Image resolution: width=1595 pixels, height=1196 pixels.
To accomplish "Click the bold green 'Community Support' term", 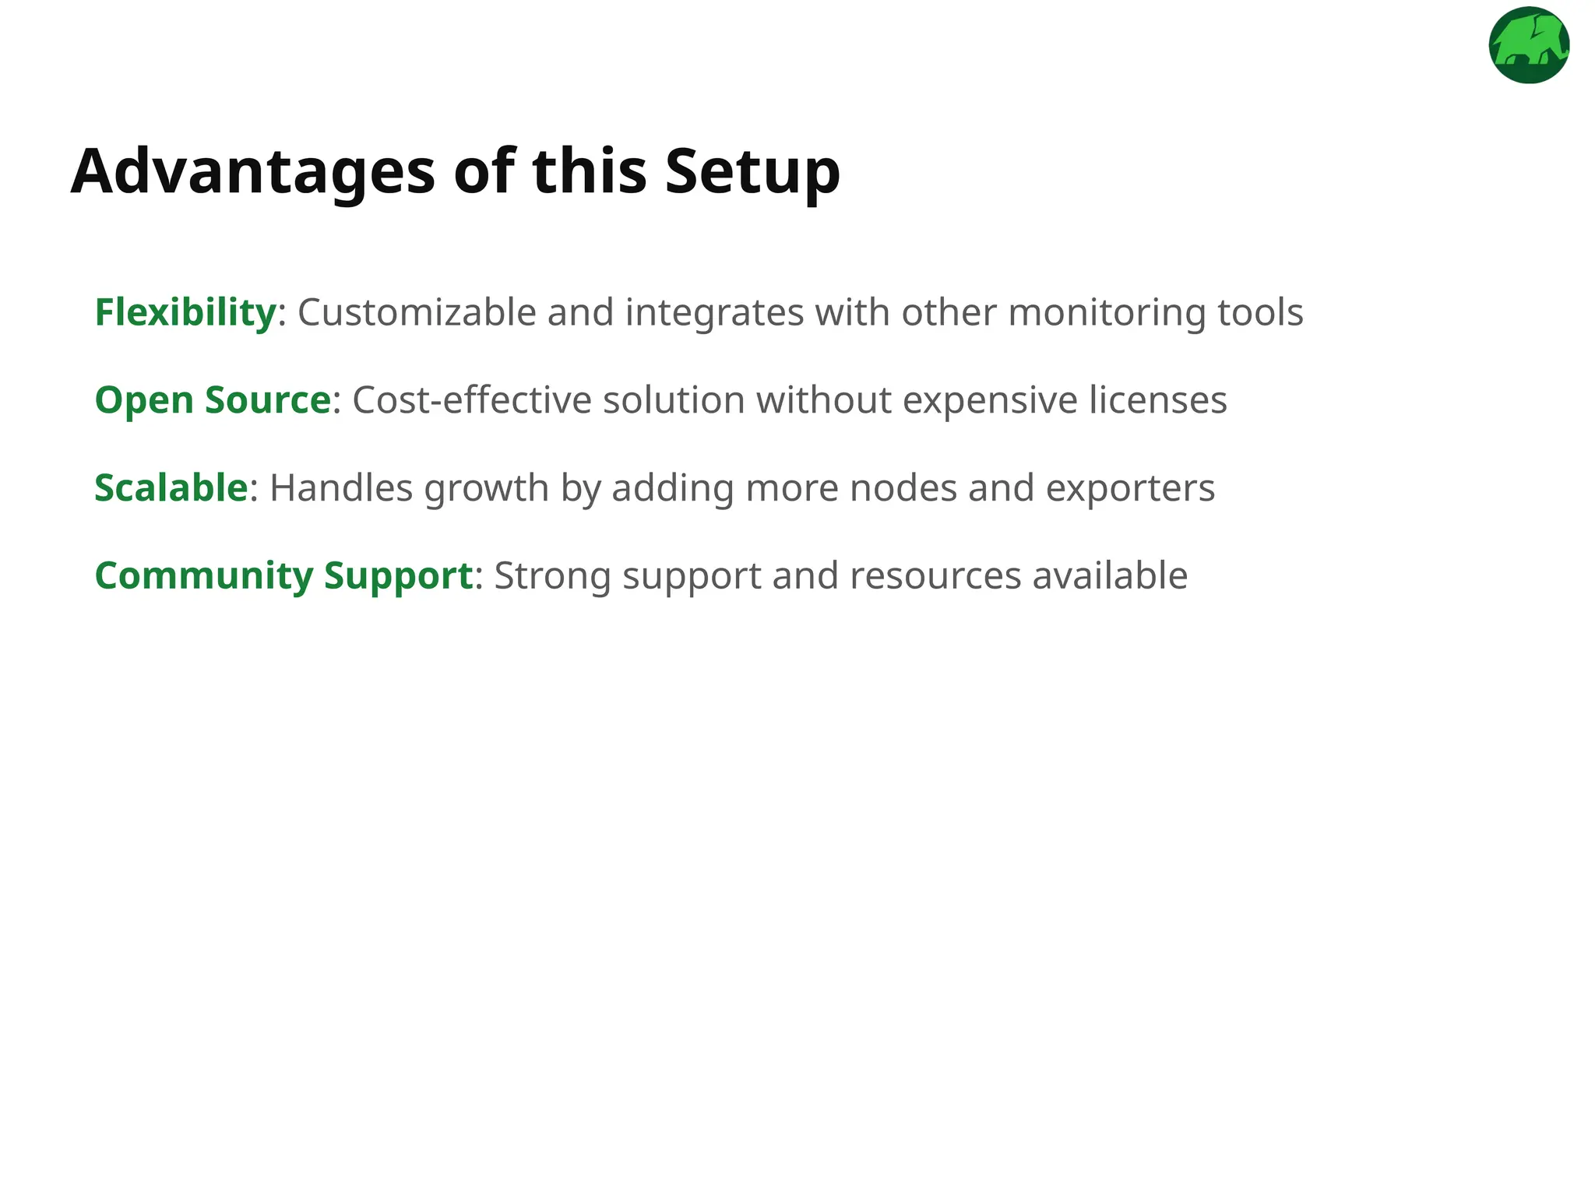I will click(283, 576).
